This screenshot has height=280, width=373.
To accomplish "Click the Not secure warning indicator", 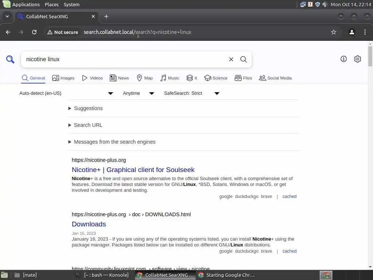I will (63, 32).
